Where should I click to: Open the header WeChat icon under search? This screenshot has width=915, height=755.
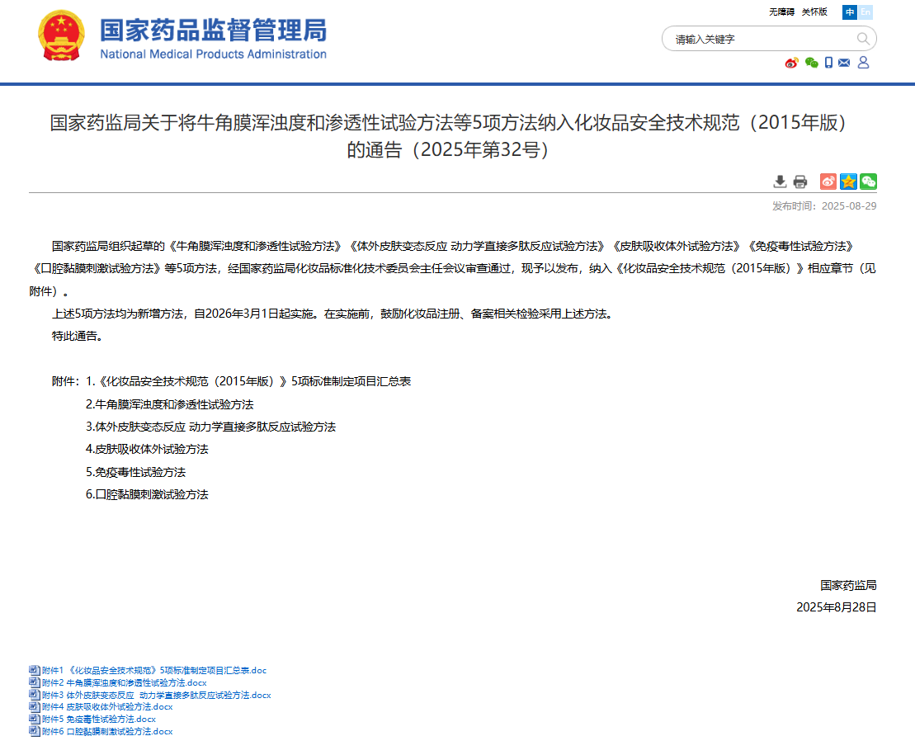click(811, 63)
